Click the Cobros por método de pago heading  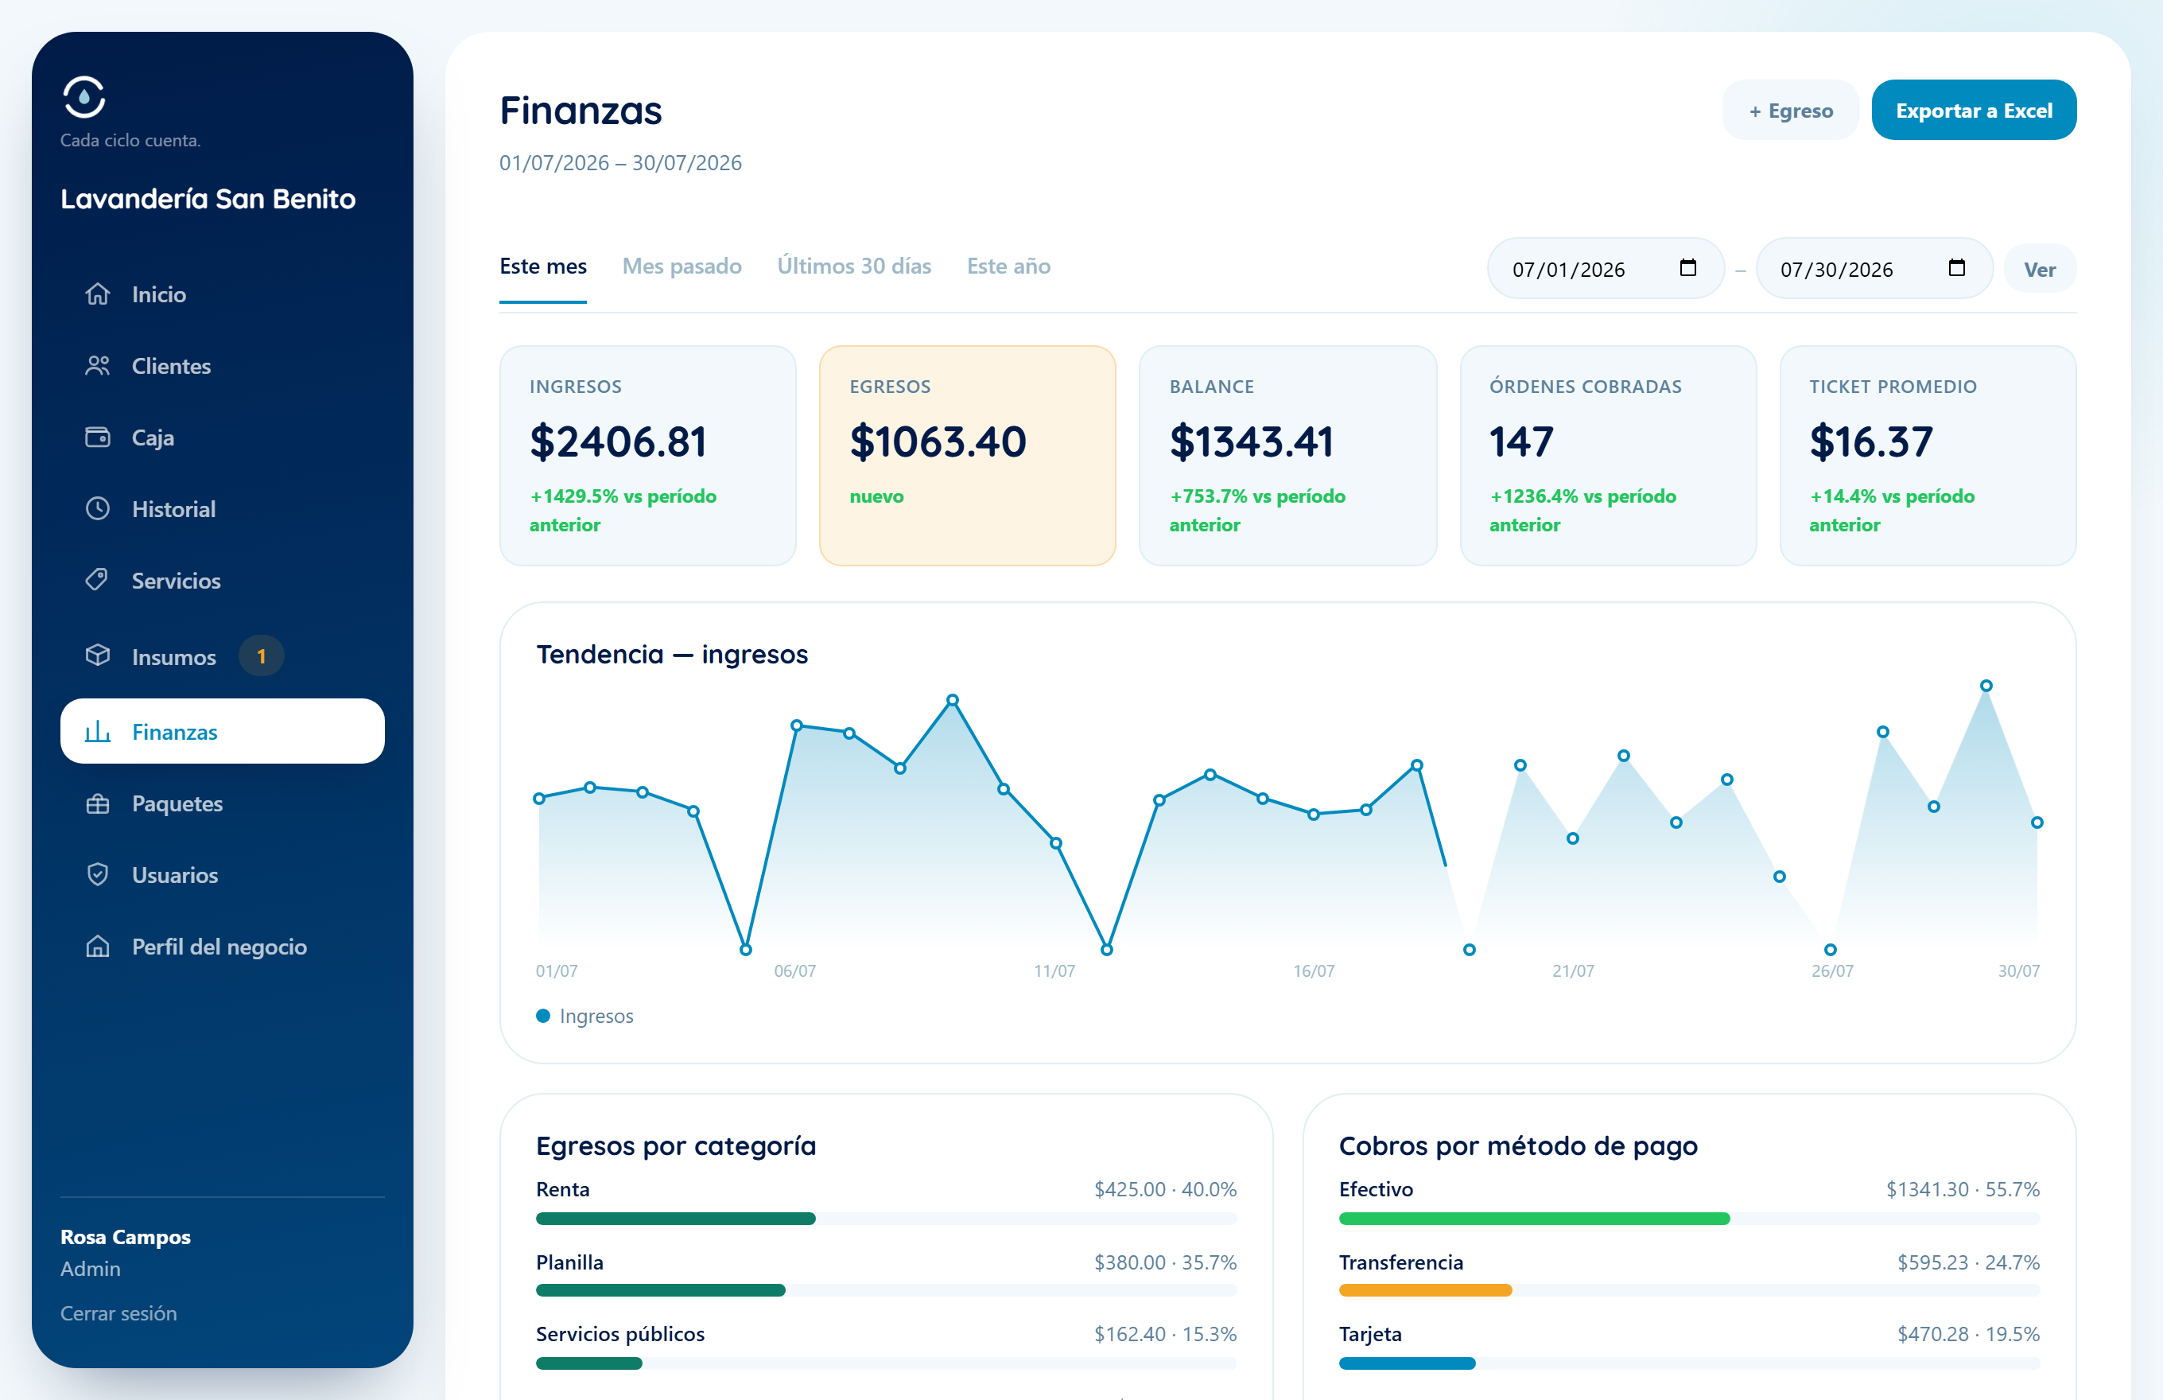coord(1518,1145)
